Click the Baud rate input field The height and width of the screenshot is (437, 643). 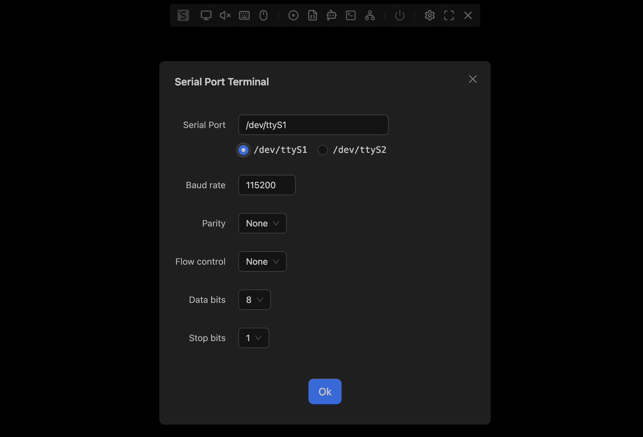tap(267, 185)
